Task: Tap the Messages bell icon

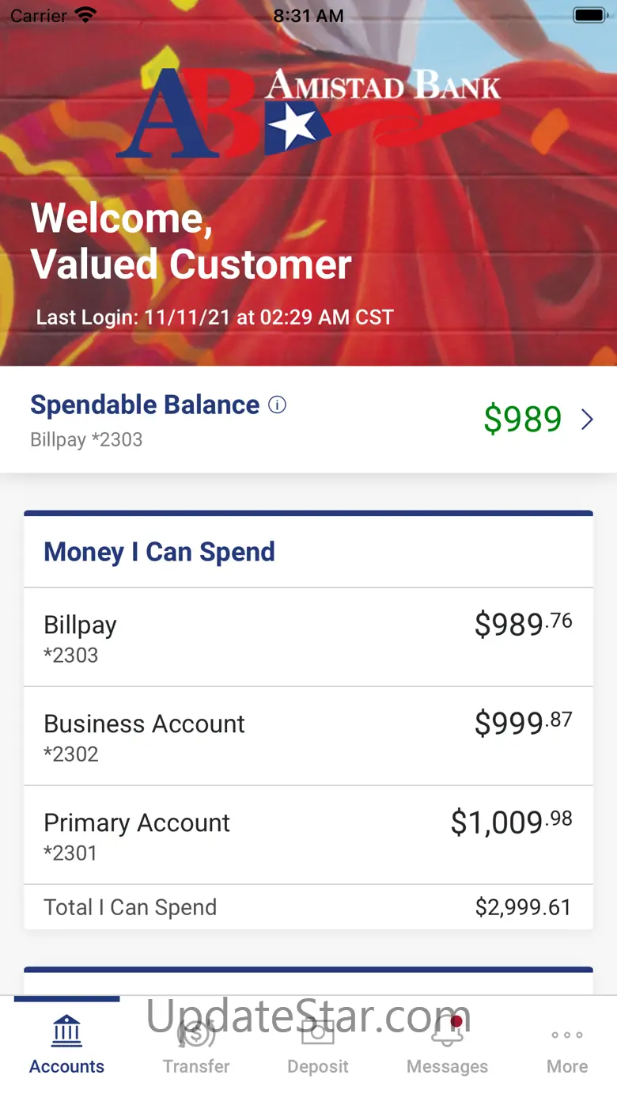Action: pyautogui.click(x=448, y=1032)
